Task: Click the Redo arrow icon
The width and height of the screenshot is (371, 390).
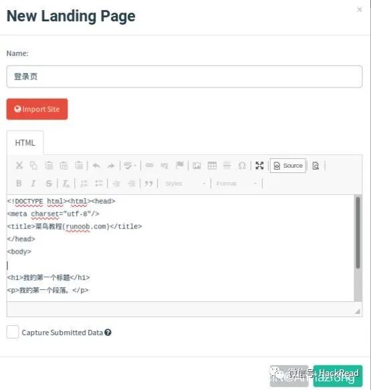Action: click(111, 166)
